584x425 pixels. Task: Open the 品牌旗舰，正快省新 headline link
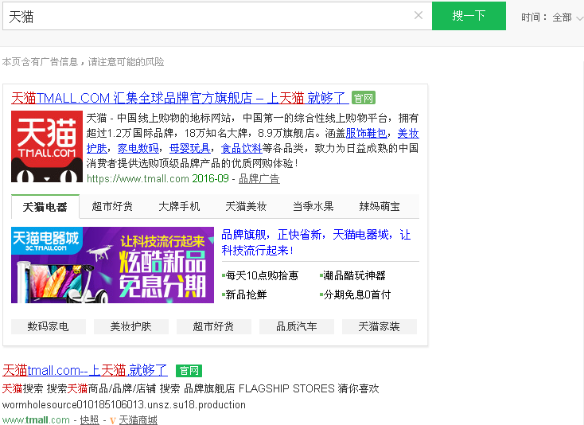click(x=316, y=243)
